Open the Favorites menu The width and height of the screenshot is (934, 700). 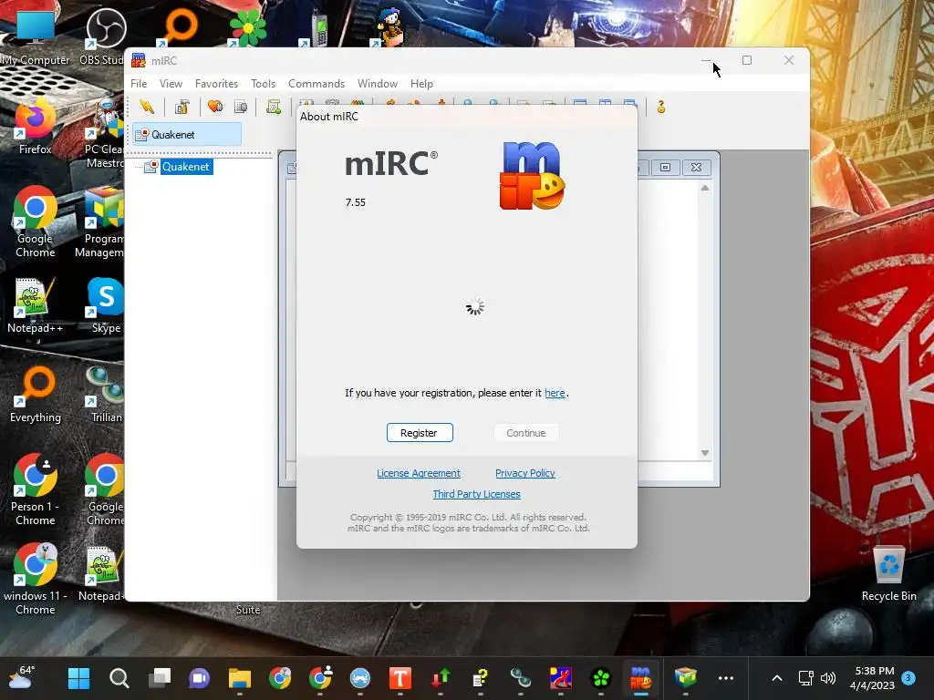(x=216, y=83)
